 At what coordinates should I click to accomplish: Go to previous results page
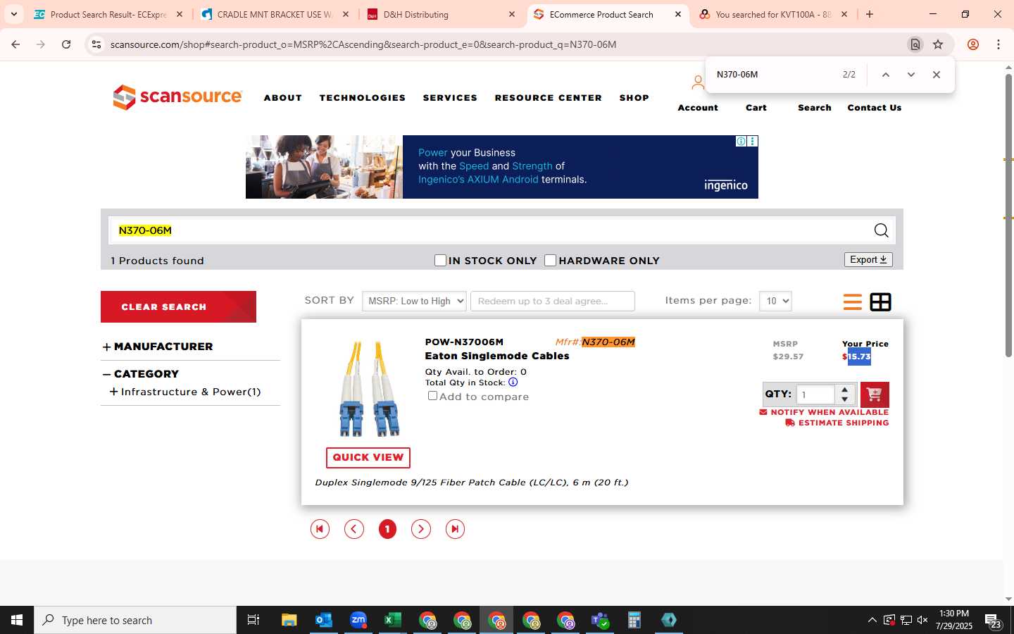pyautogui.click(x=353, y=529)
